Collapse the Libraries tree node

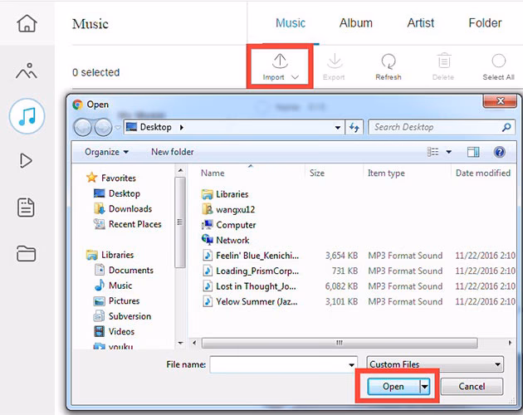coord(89,255)
